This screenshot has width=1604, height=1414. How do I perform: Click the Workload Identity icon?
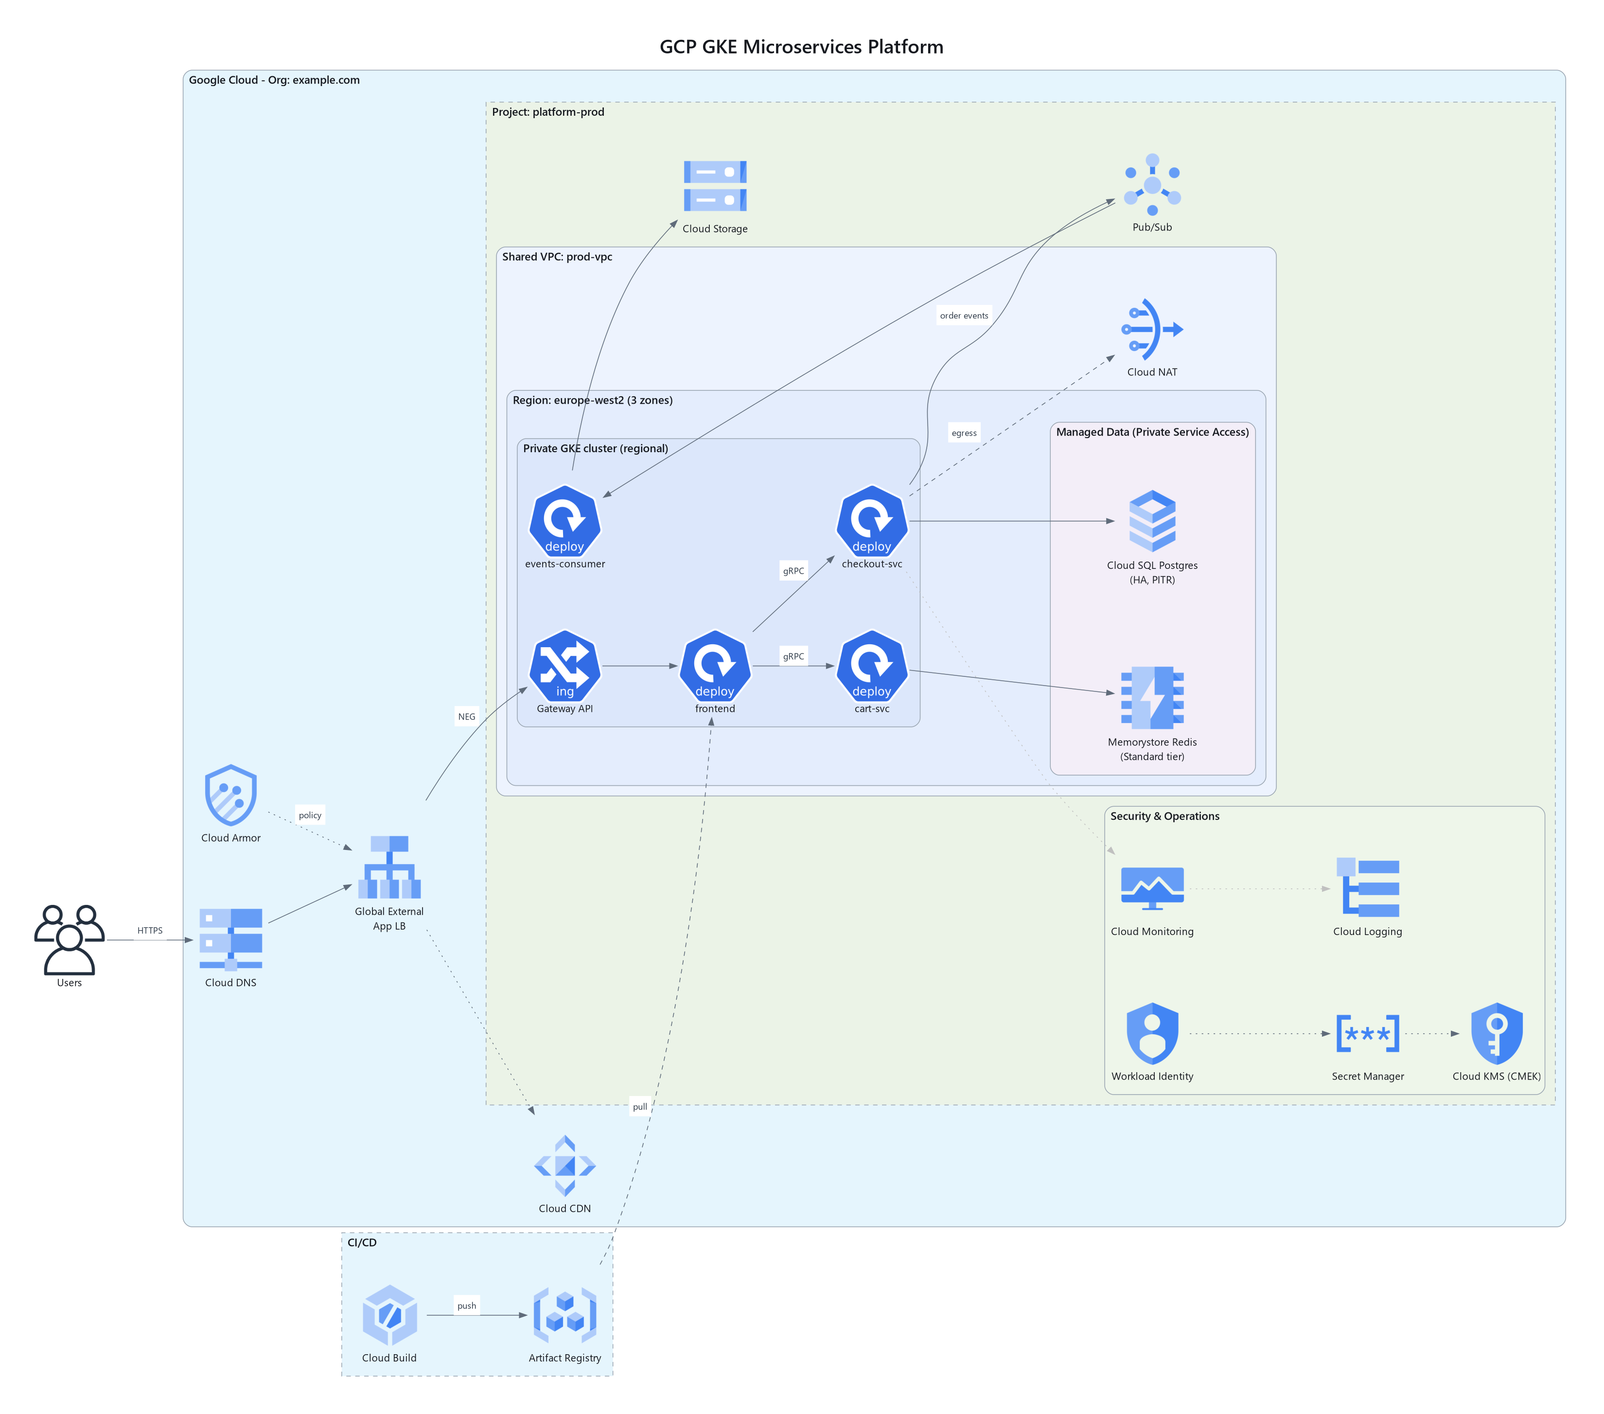point(1152,1033)
